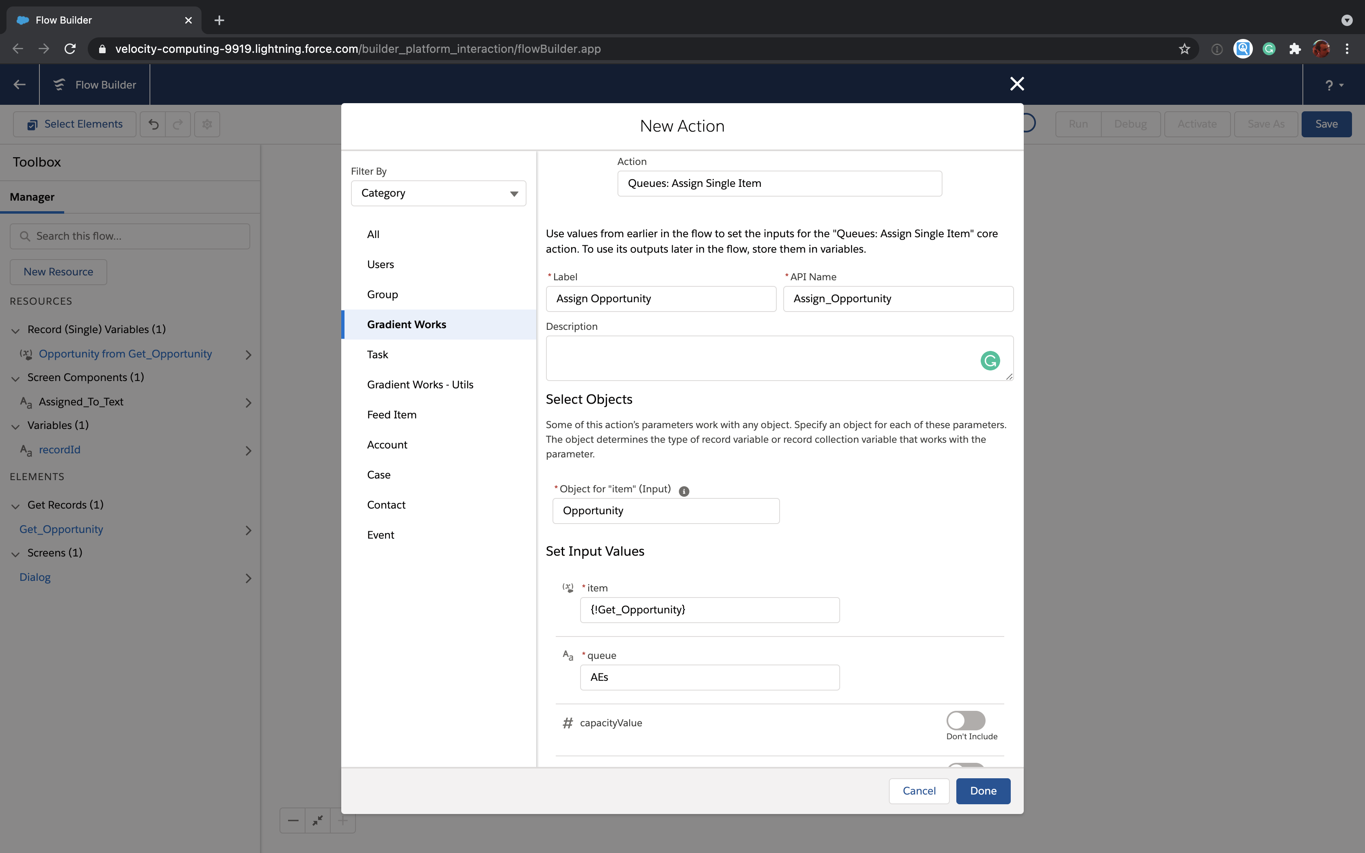Click the Flow Builder logo icon
Screen dimensions: 1365x853
[x=58, y=84]
